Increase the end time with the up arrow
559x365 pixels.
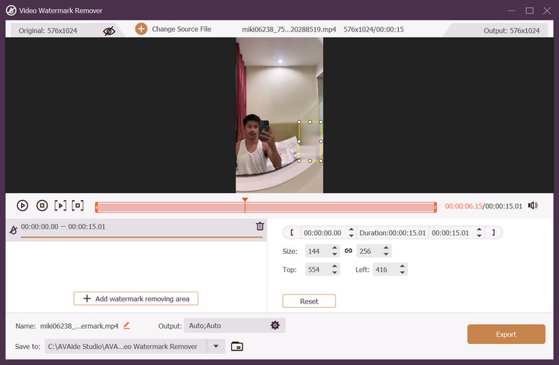coord(479,230)
